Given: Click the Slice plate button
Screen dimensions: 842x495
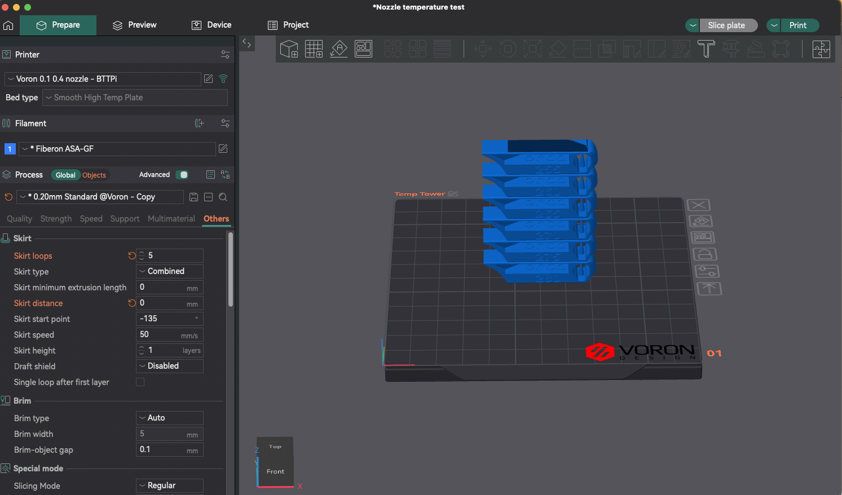Looking at the screenshot, I should click(x=726, y=25).
